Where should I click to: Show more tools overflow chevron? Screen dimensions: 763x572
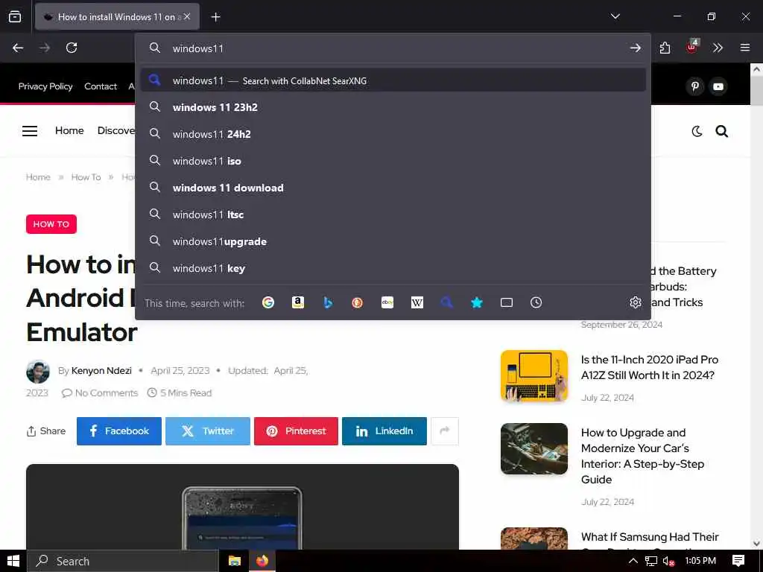point(718,48)
